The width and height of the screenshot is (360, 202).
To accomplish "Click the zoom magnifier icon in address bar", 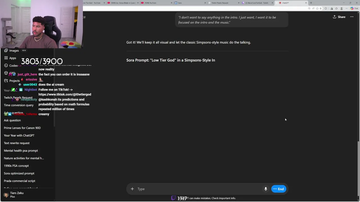I will (309, 8).
